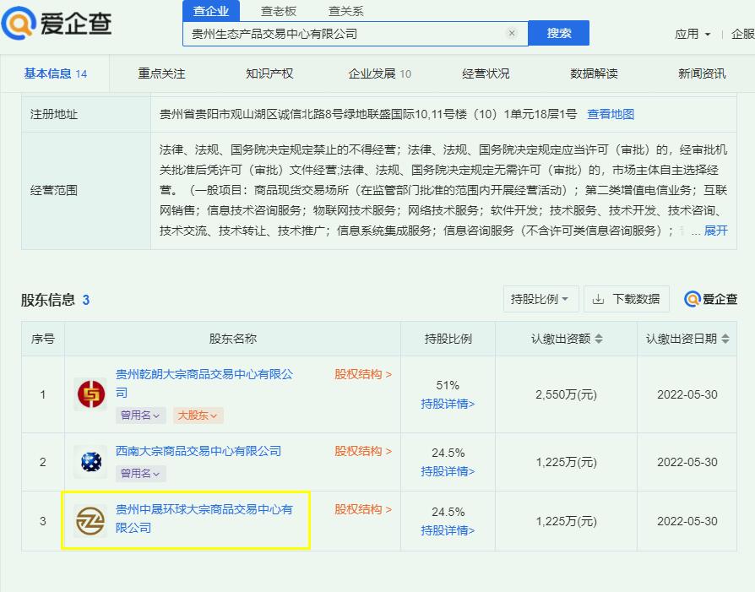This screenshot has width=755, height=592.
Task: Click the 股东名称 column header
Action: click(232, 339)
